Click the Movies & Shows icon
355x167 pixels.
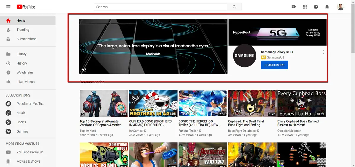click(x=8, y=161)
